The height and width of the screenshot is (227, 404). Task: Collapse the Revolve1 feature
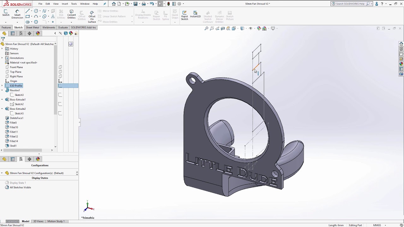coord(3,90)
